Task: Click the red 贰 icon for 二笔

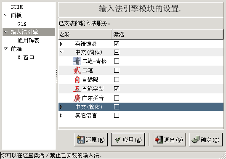Action: [77, 70]
